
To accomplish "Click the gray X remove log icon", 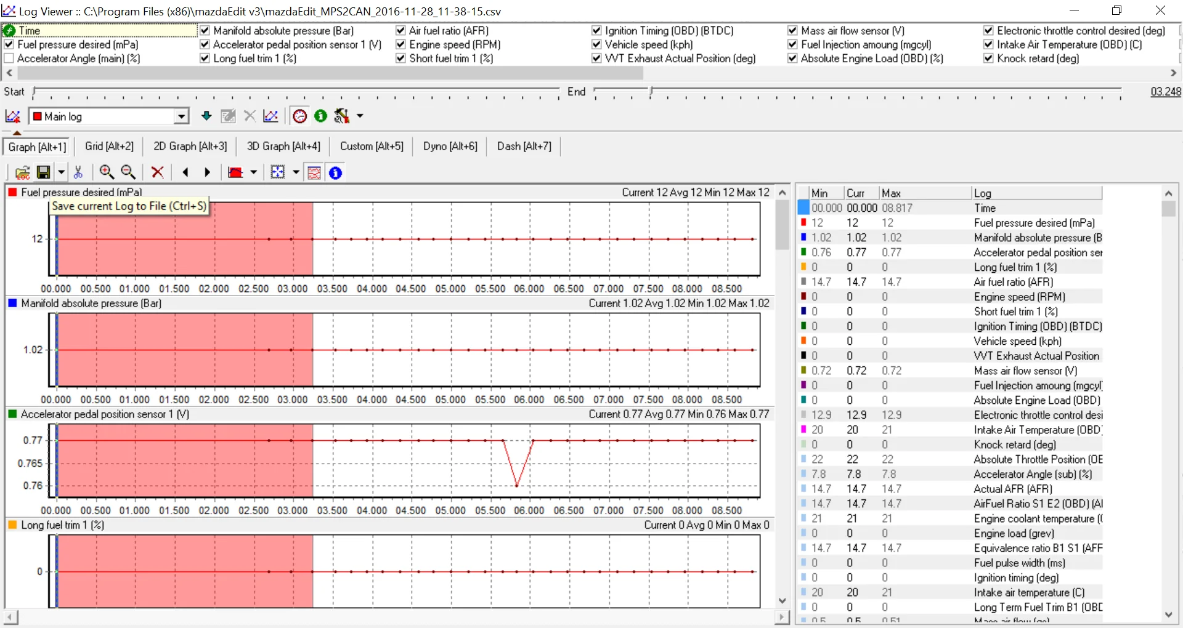I will pyautogui.click(x=250, y=116).
